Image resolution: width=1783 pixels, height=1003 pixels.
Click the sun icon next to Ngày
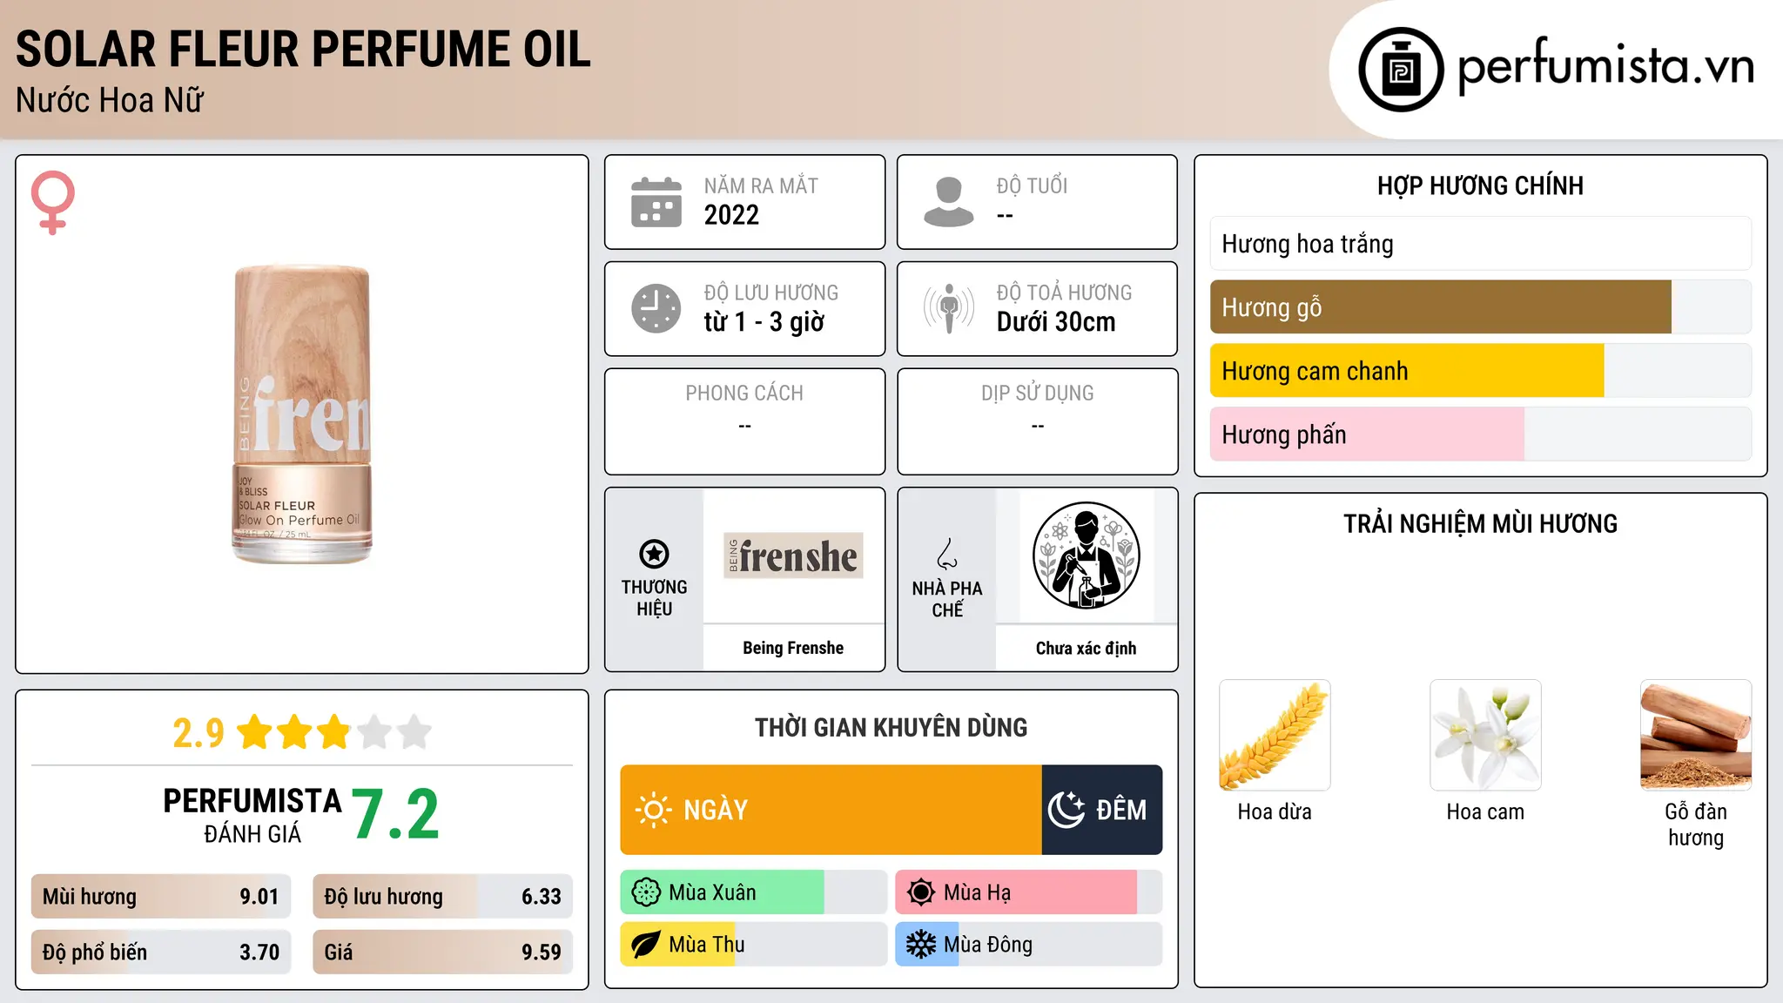[x=653, y=810]
